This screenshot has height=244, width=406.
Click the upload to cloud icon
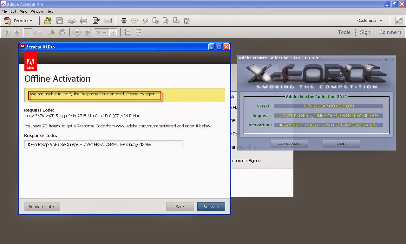coord(72,21)
